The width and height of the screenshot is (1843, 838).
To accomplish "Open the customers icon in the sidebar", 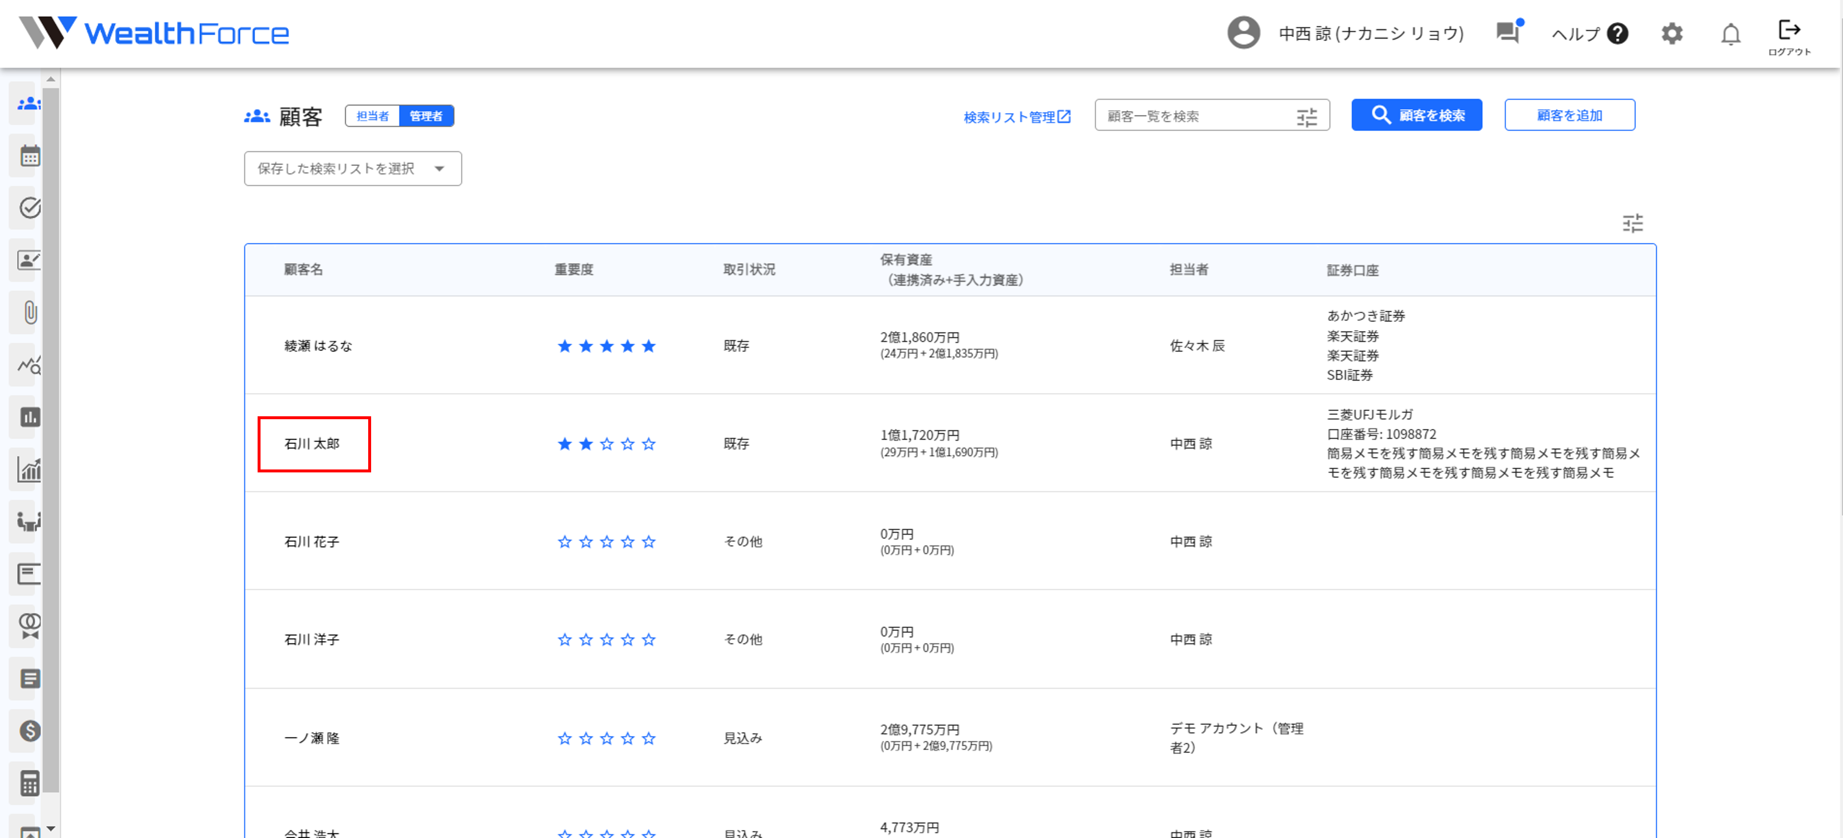I will [28, 104].
